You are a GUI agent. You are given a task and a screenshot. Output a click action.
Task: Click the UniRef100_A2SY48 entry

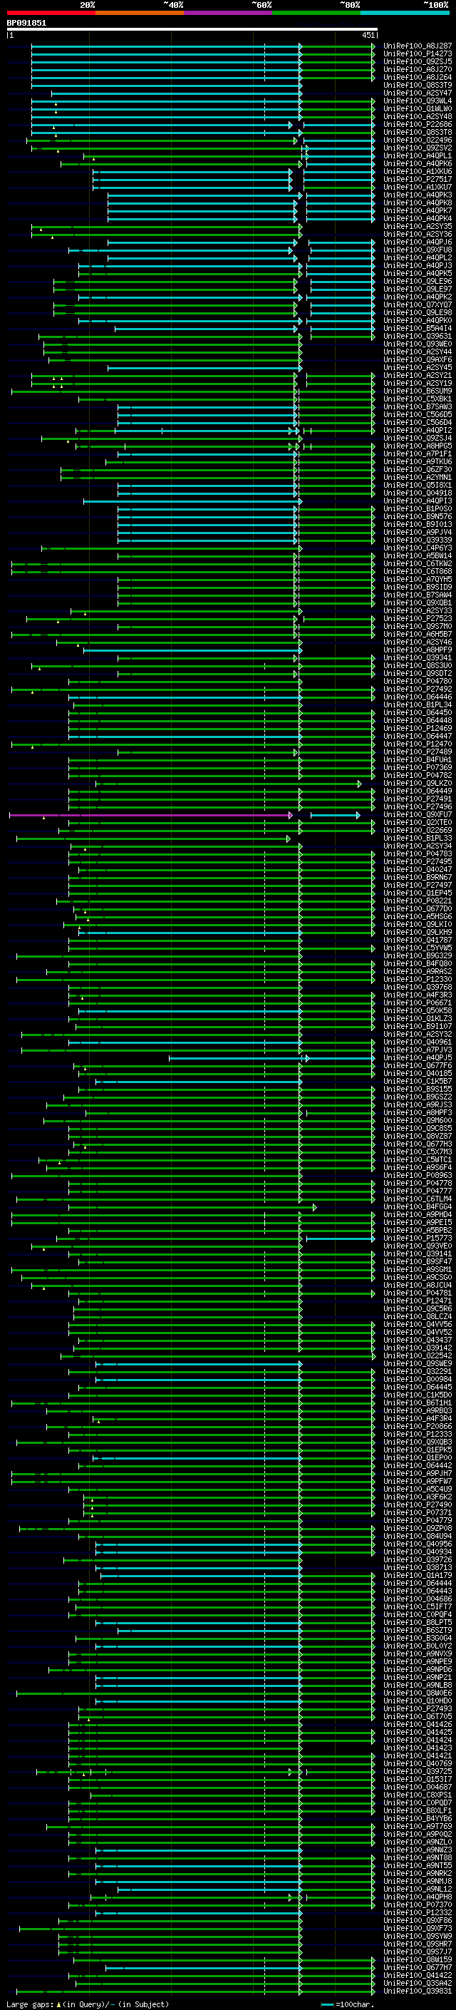(x=418, y=116)
